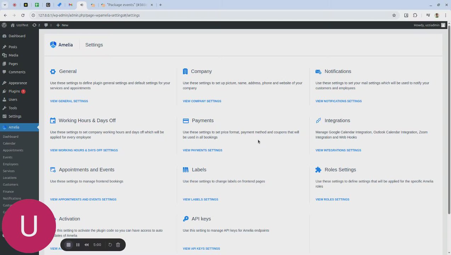Open Amelia Employees submenu item
Screen dimensions: 451x255
point(11,164)
